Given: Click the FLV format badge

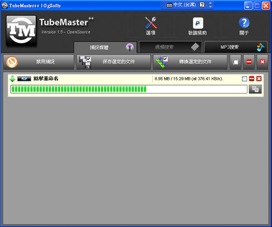Looking at the screenshot, I should point(24,79).
